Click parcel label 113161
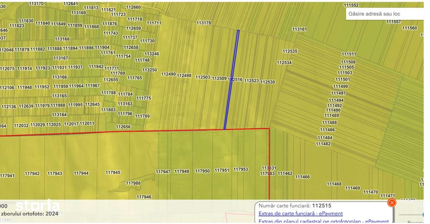Screen dimensions: 430x224 click(299, 29)
